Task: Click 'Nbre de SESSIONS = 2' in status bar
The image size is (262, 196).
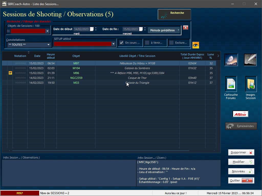Action: tap(55, 193)
